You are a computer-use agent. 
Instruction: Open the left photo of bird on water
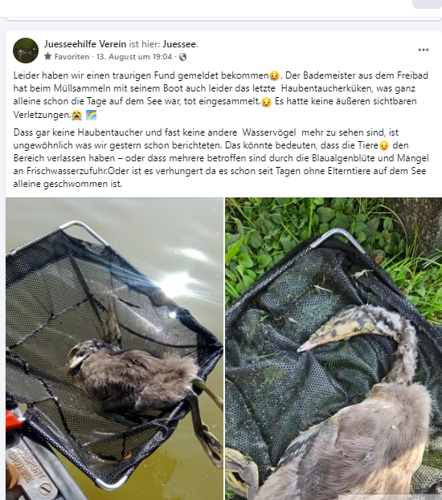point(114,348)
